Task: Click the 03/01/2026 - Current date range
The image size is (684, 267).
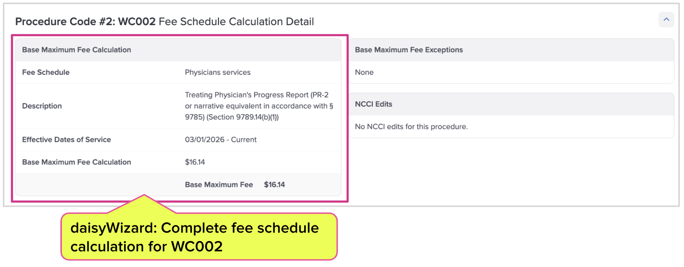Action: (x=220, y=140)
